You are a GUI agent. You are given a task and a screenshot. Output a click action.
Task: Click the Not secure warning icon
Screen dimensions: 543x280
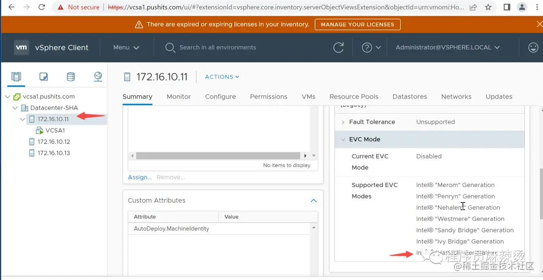[x=61, y=7]
